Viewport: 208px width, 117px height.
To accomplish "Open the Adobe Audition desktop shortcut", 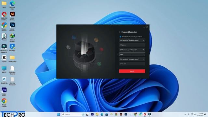I will pyautogui.click(x=4, y=92).
